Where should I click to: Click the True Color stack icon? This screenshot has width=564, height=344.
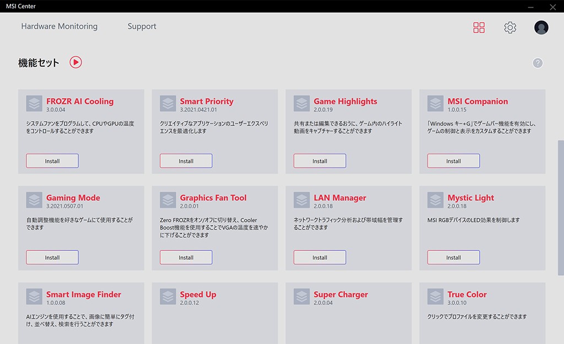tap(436, 297)
